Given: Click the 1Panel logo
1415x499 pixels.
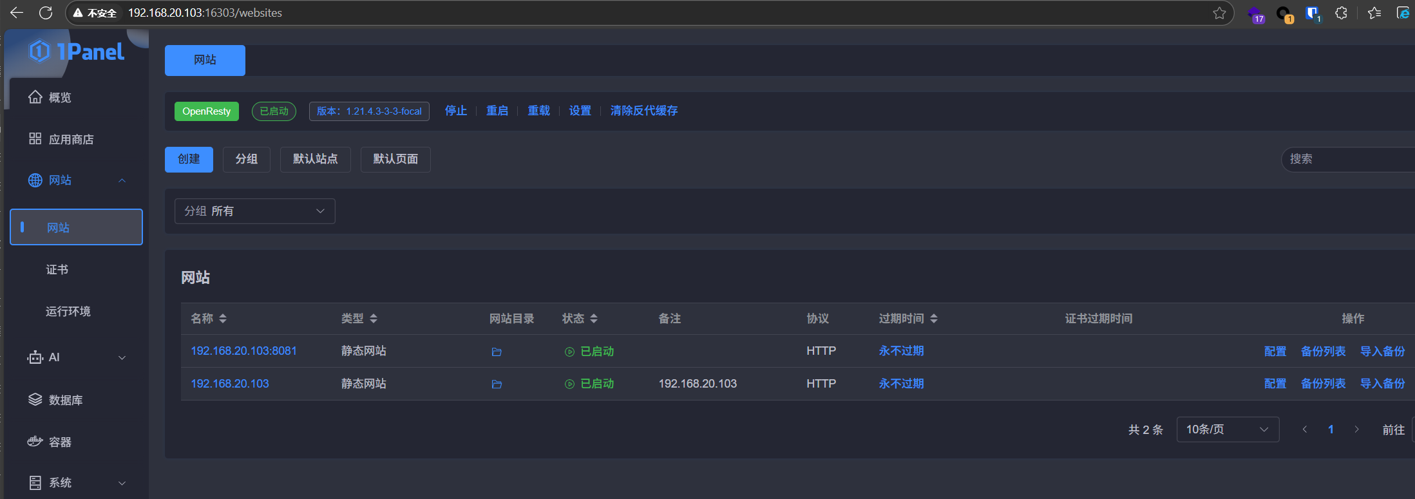Looking at the screenshot, I should [x=77, y=52].
